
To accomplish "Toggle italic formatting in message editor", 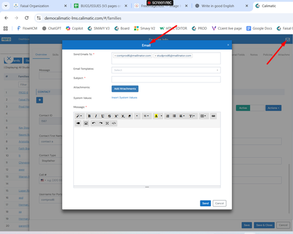I will pos(96,116).
